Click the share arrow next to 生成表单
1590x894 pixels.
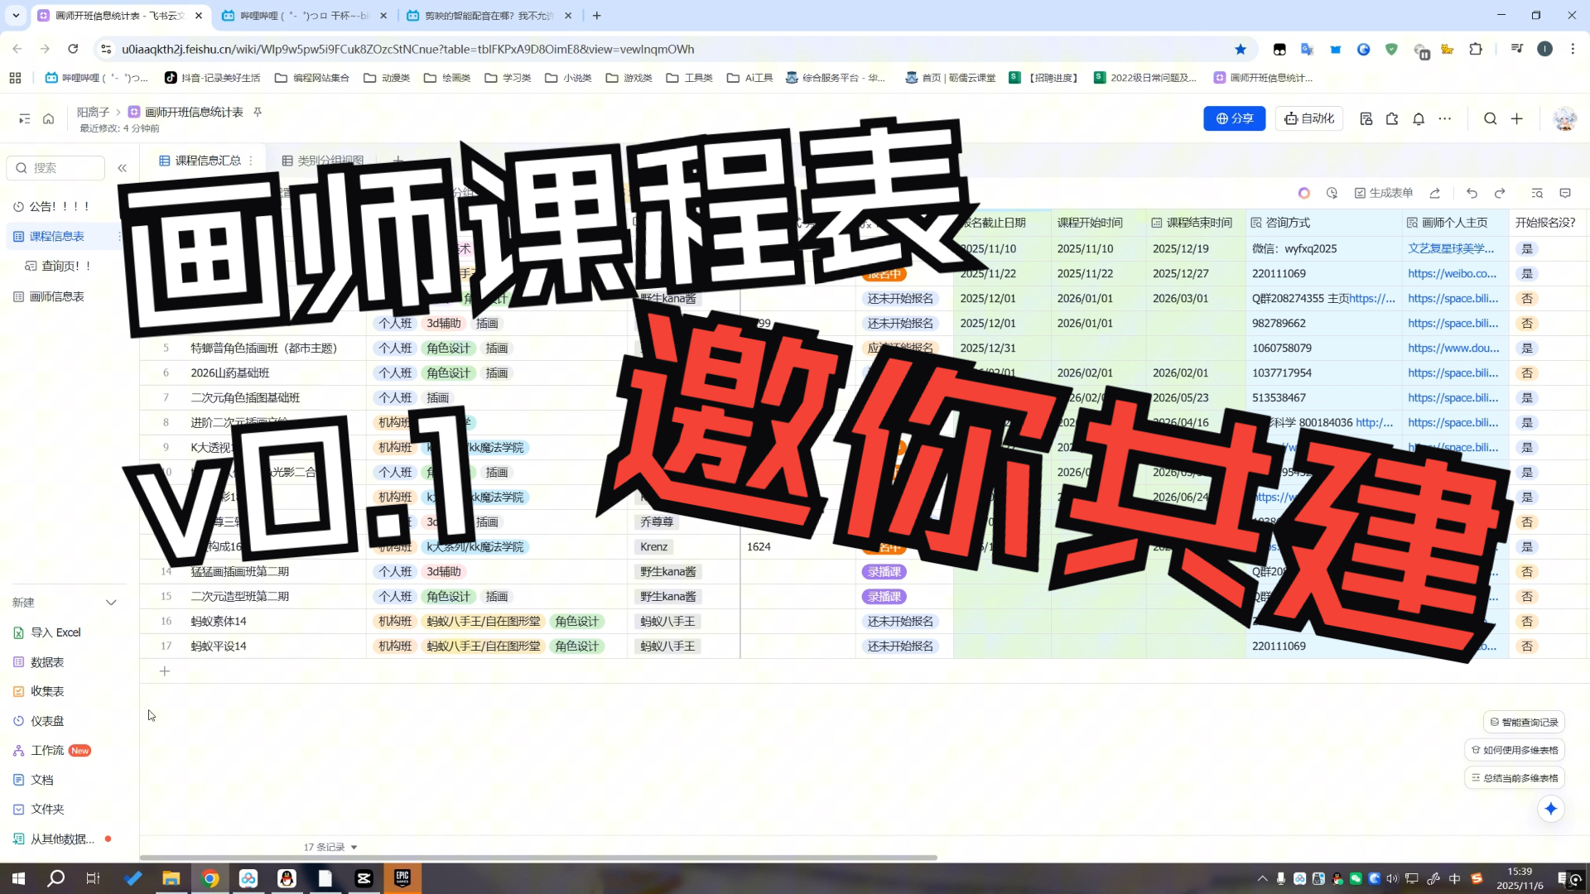tap(1435, 193)
